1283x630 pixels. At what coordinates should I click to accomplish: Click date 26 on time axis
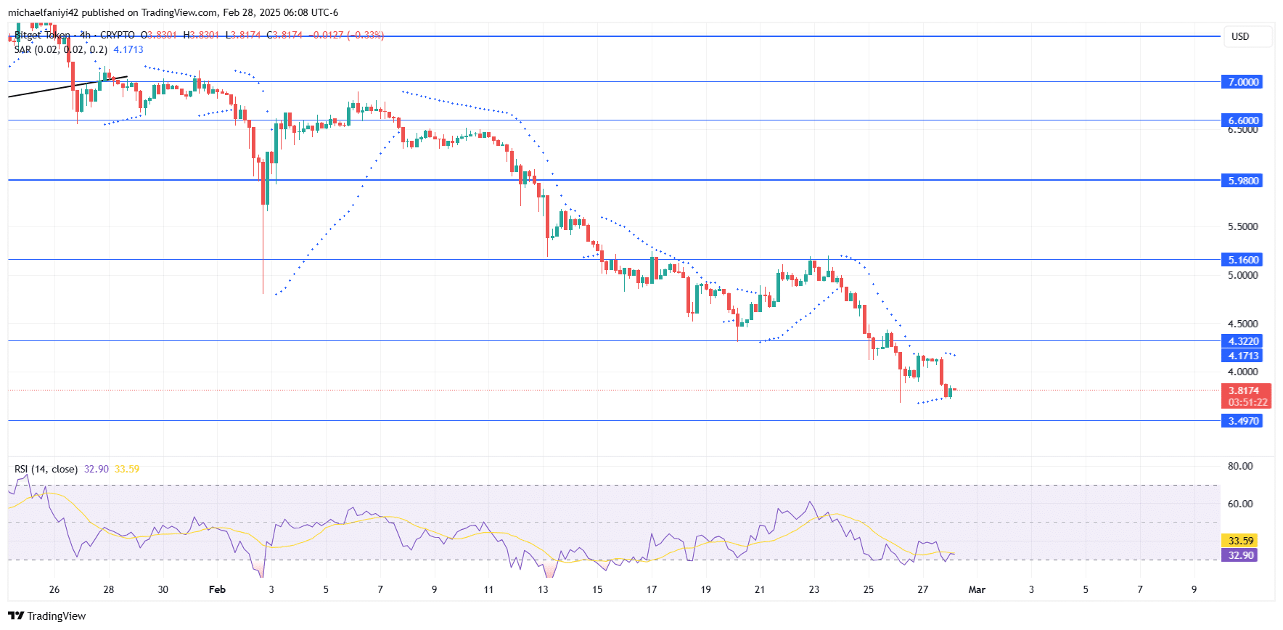point(54,589)
